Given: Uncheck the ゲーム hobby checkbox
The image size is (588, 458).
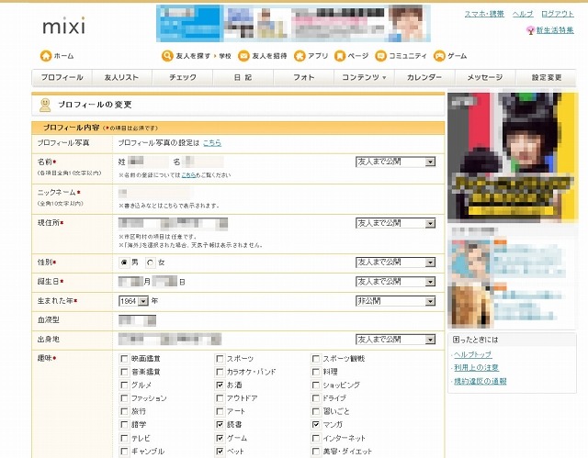Looking at the screenshot, I should (220, 438).
